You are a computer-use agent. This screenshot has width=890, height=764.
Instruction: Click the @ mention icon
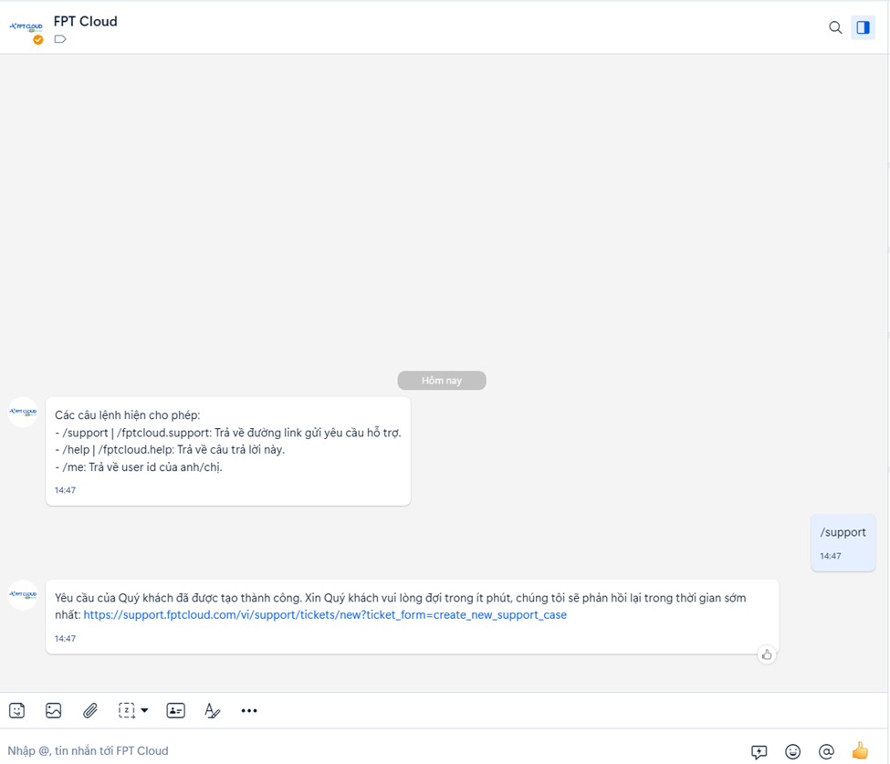click(x=826, y=751)
